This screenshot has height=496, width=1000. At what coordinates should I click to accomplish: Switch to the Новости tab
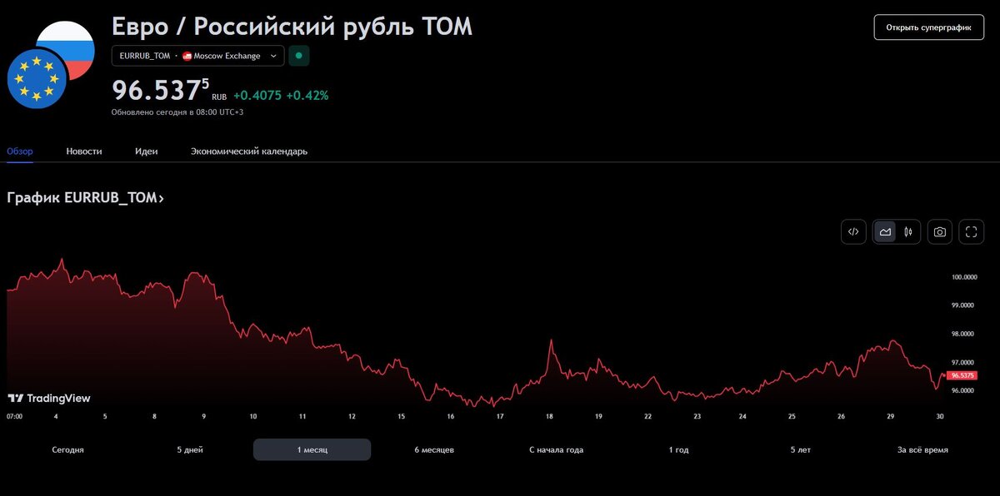point(83,151)
